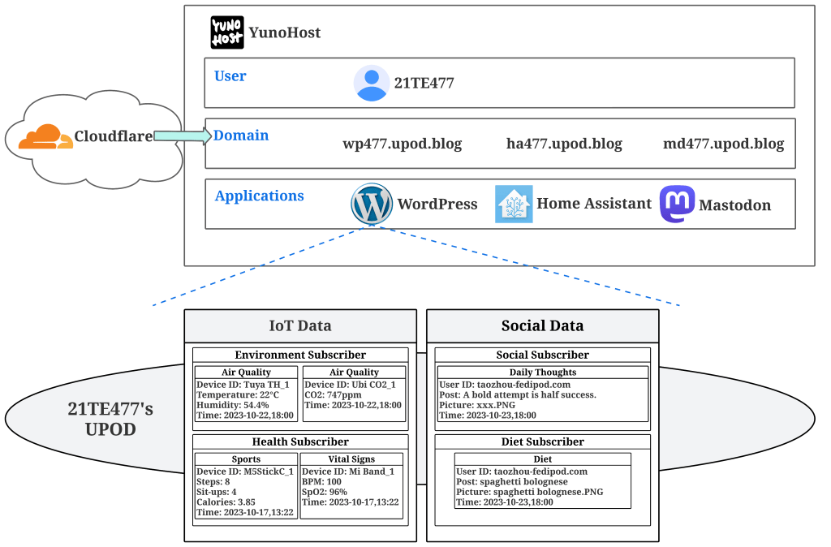Screen dimensions: 831x547
Task: Click the arrow pointing to Domain
Action: 182,136
